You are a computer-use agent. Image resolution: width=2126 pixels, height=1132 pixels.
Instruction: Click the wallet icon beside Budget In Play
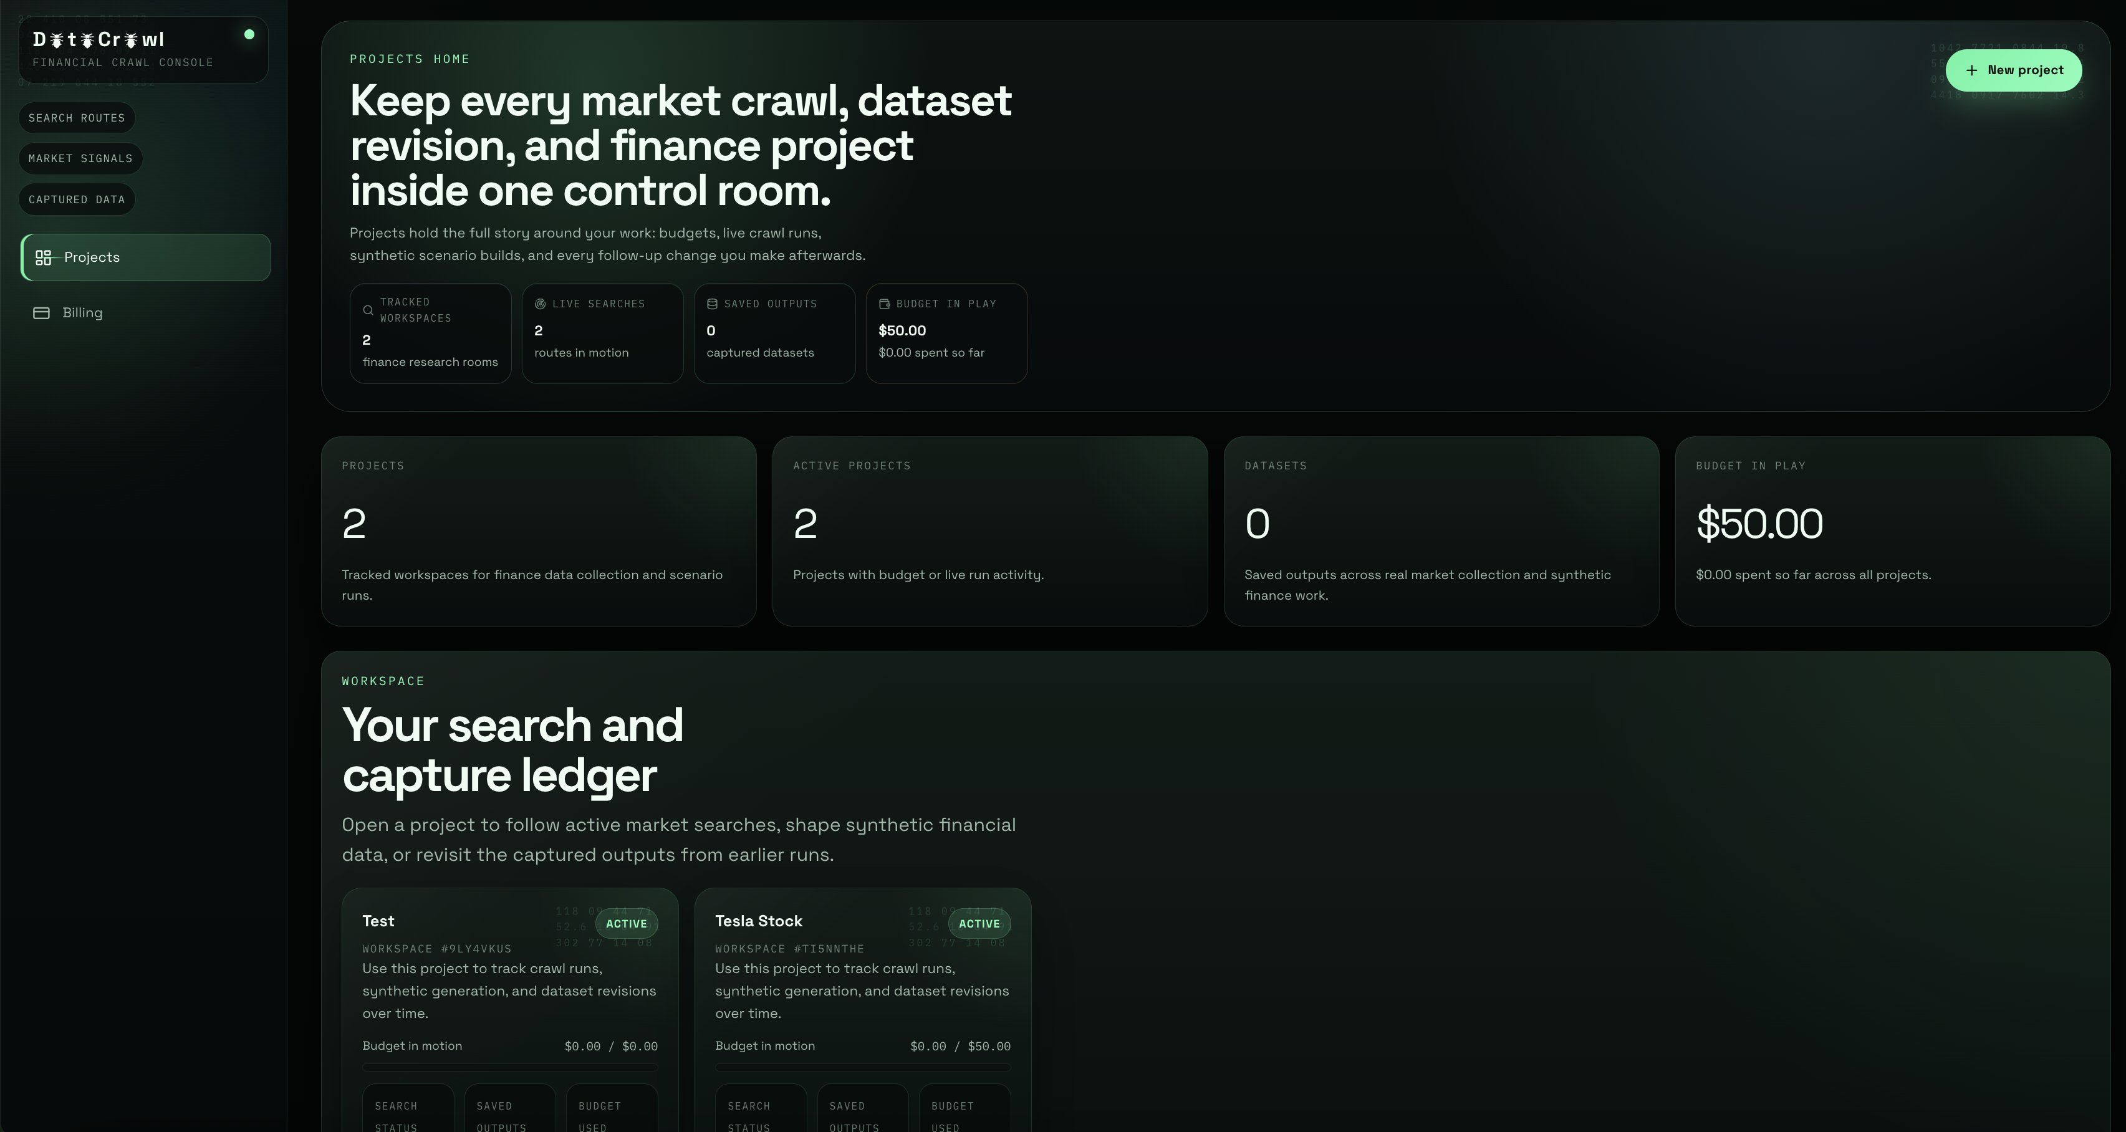pyautogui.click(x=885, y=304)
